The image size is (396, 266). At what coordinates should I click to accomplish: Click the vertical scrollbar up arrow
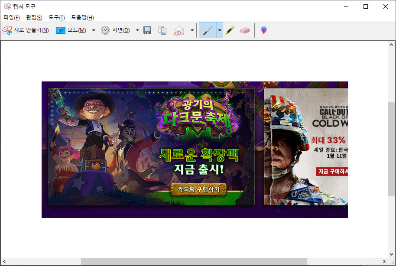click(x=392, y=45)
